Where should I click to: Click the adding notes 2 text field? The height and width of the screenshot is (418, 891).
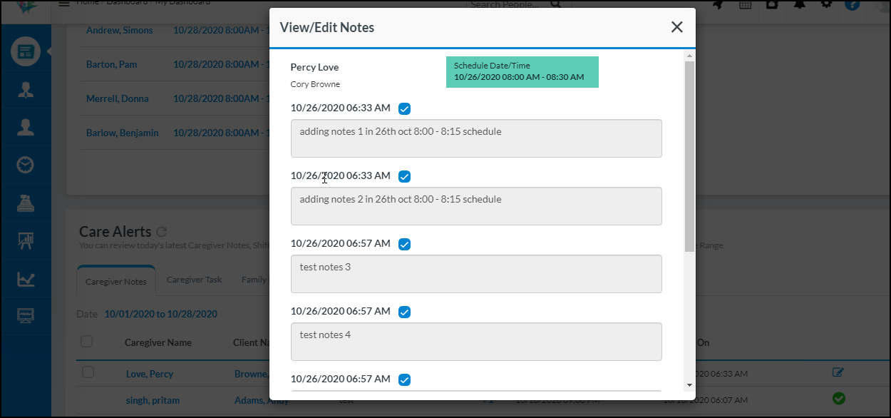(x=475, y=206)
